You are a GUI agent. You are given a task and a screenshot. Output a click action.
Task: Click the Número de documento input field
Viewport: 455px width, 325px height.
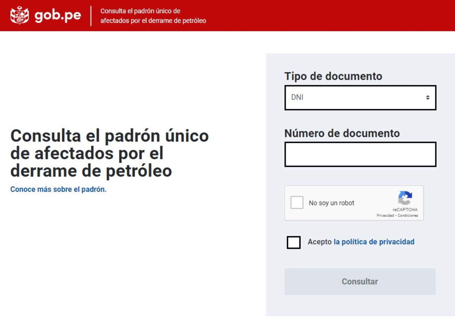(360, 154)
